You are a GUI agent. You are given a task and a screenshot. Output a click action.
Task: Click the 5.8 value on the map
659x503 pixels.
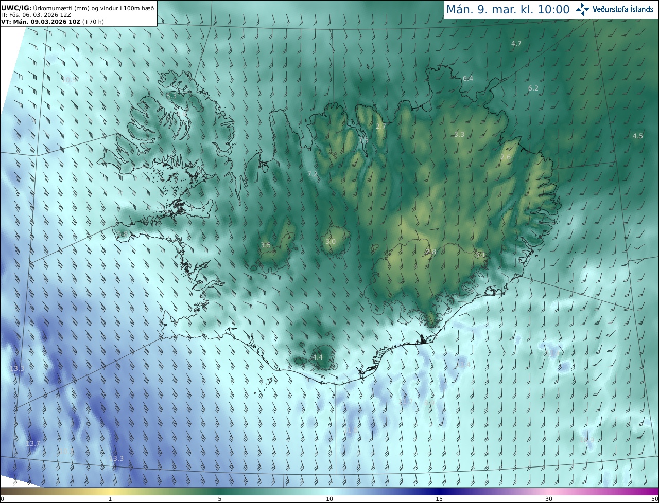coord(122,234)
